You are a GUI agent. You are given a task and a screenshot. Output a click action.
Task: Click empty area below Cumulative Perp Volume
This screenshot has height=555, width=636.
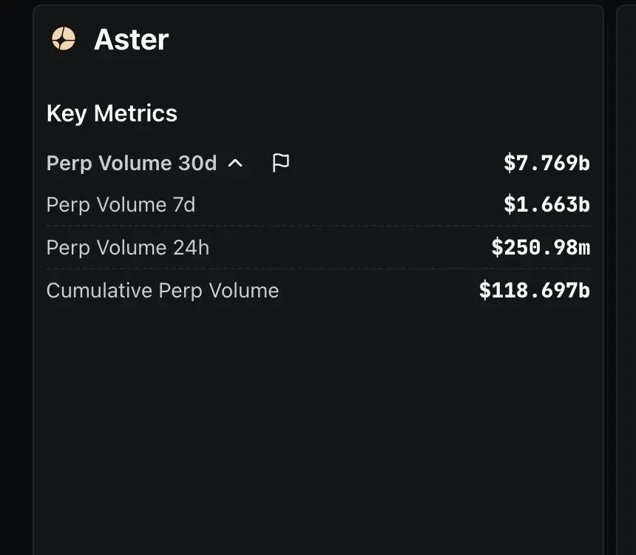319,426
